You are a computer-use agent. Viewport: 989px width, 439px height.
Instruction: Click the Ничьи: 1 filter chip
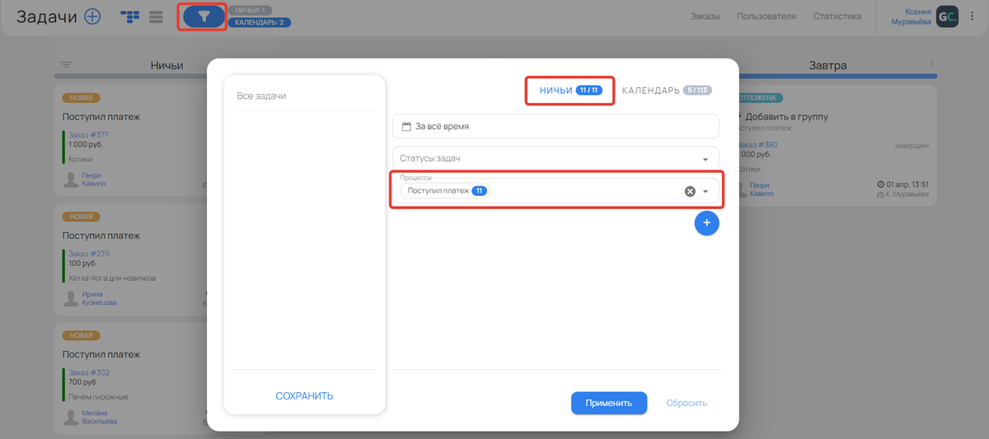pos(250,10)
